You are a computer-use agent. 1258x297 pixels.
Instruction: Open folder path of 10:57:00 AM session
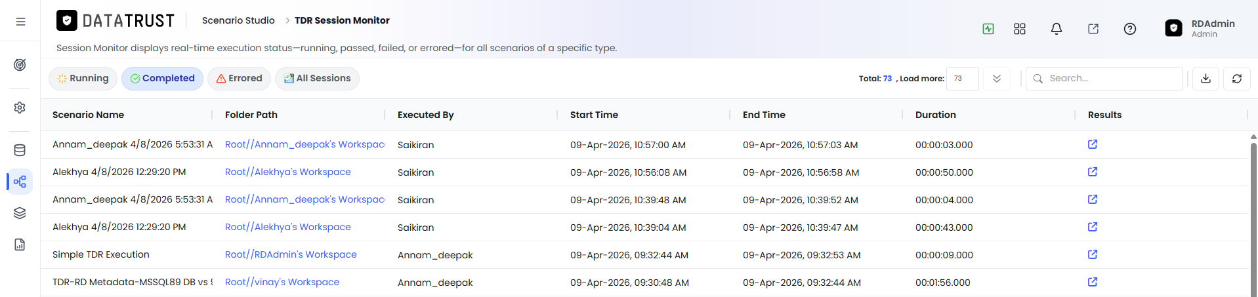coord(304,144)
